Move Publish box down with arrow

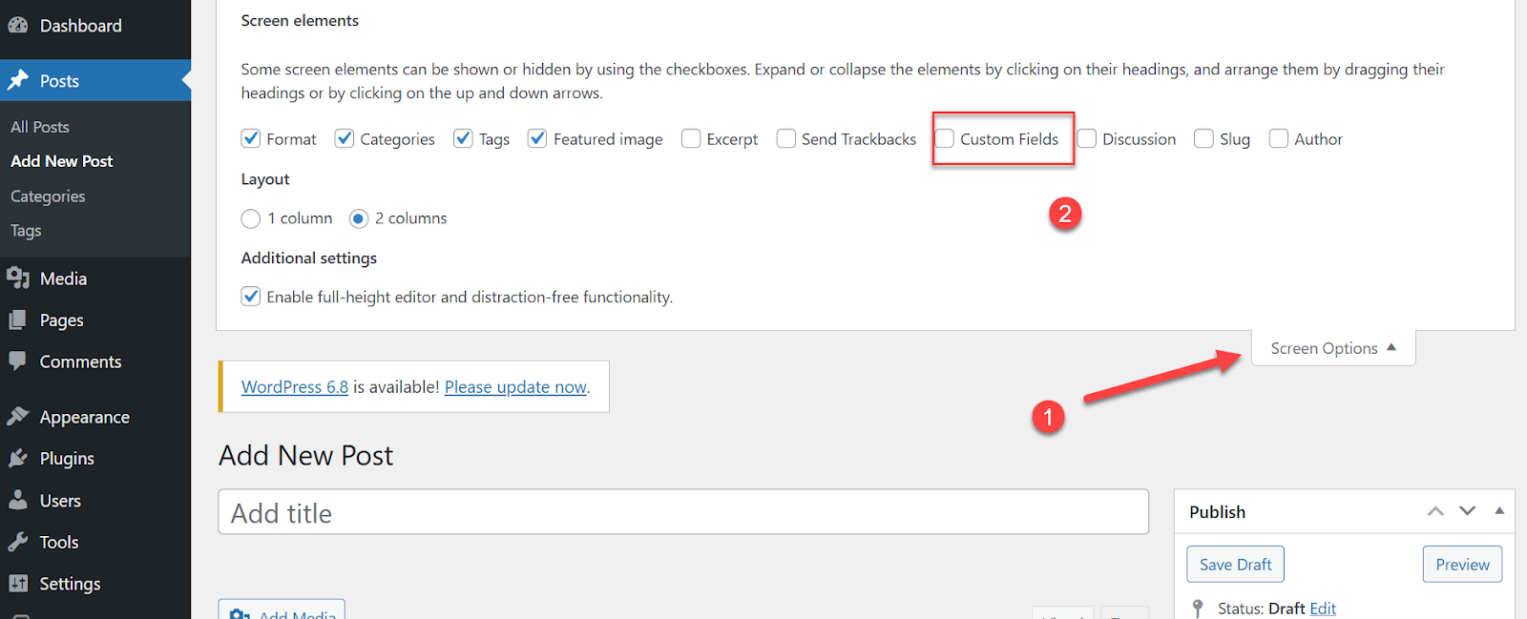point(1467,511)
